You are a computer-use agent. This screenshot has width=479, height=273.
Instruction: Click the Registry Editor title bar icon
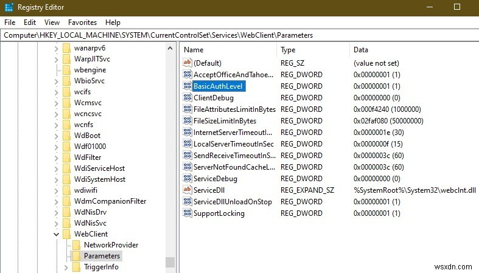[x=9, y=7]
